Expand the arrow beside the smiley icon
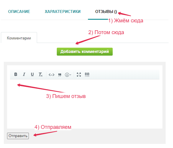173x148 pixels. (71, 75)
